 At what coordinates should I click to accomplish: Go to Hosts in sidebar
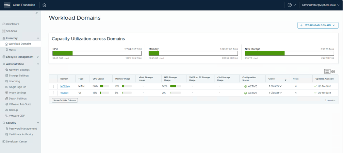pyautogui.click(x=12, y=50)
